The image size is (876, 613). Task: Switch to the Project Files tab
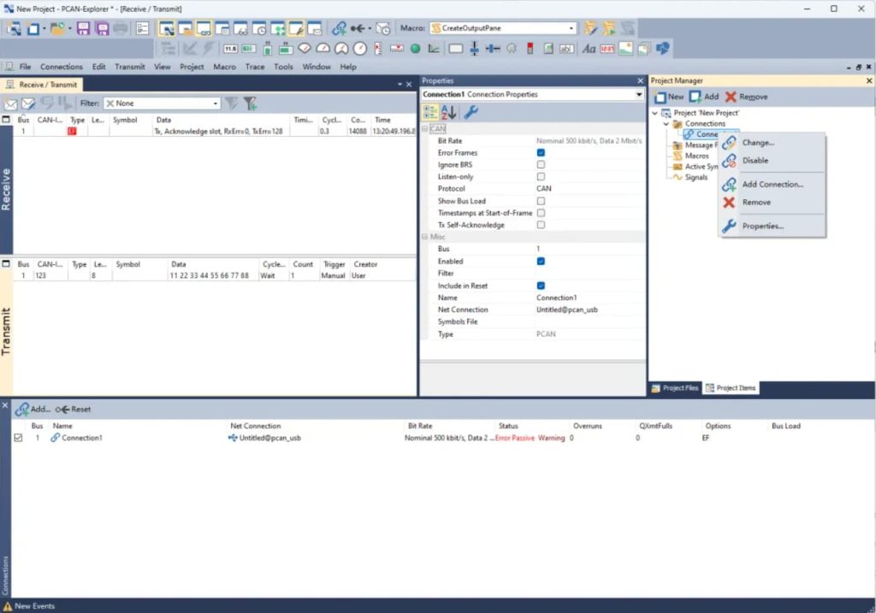tap(676, 388)
